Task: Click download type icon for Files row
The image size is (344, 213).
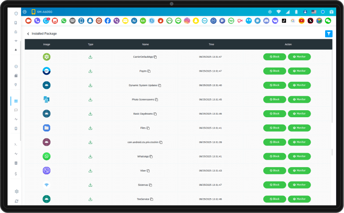Action: pyautogui.click(x=90, y=128)
